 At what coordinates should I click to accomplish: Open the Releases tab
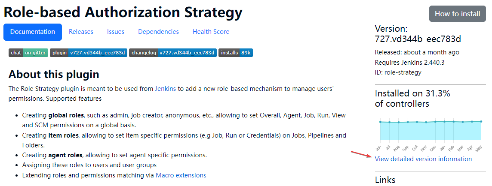click(81, 32)
